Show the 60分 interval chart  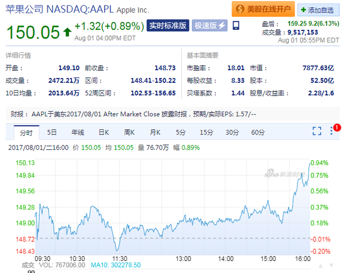(258, 133)
